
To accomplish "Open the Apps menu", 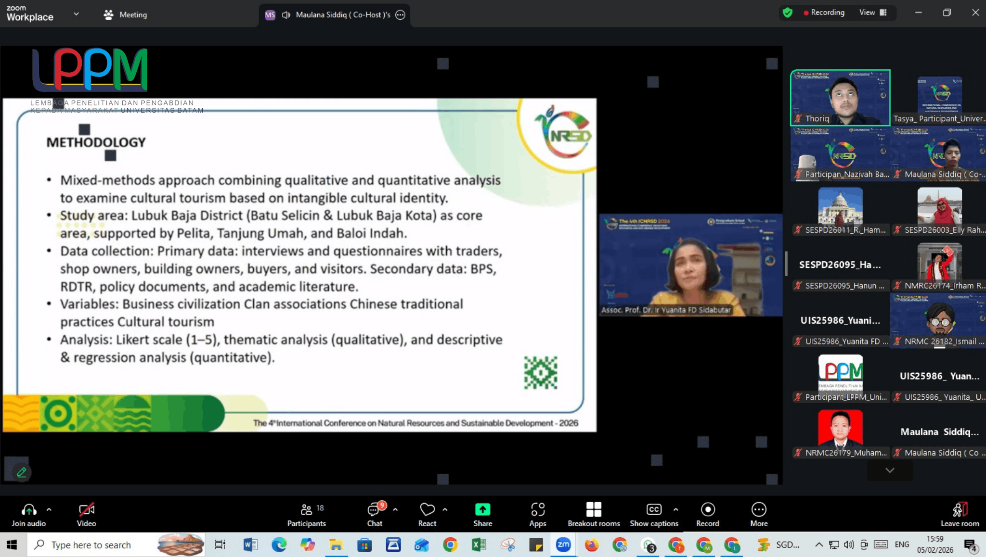I will (537, 515).
